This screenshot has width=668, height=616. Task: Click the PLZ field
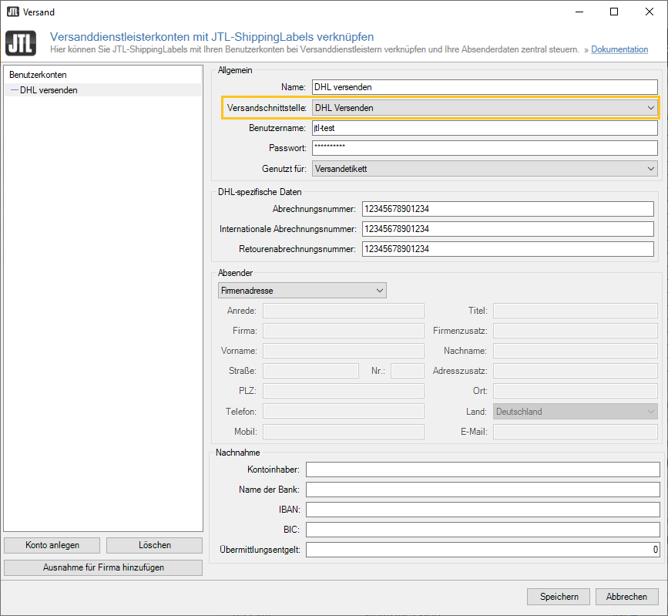[344, 391]
